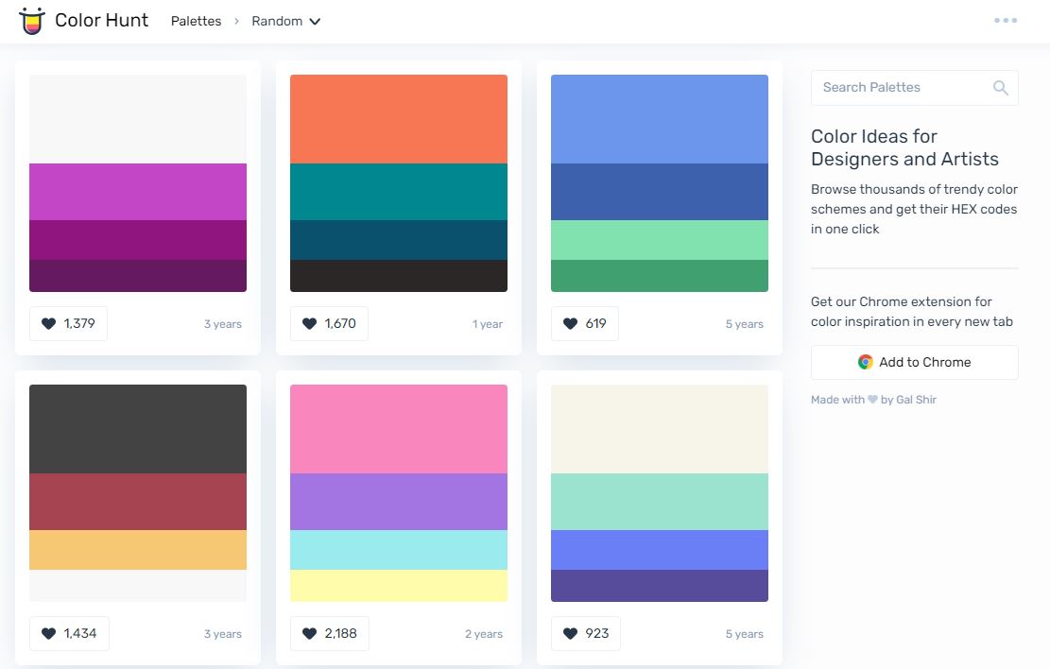Viewport: 1050px width, 669px height.
Task: Click the chevron arrow next to Random
Action: pyautogui.click(x=315, y=22)
